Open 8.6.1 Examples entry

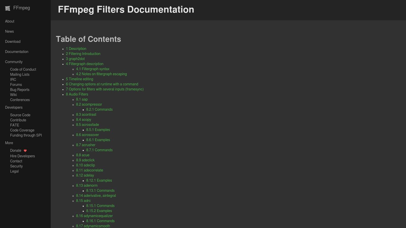click(x=98, y=140)
